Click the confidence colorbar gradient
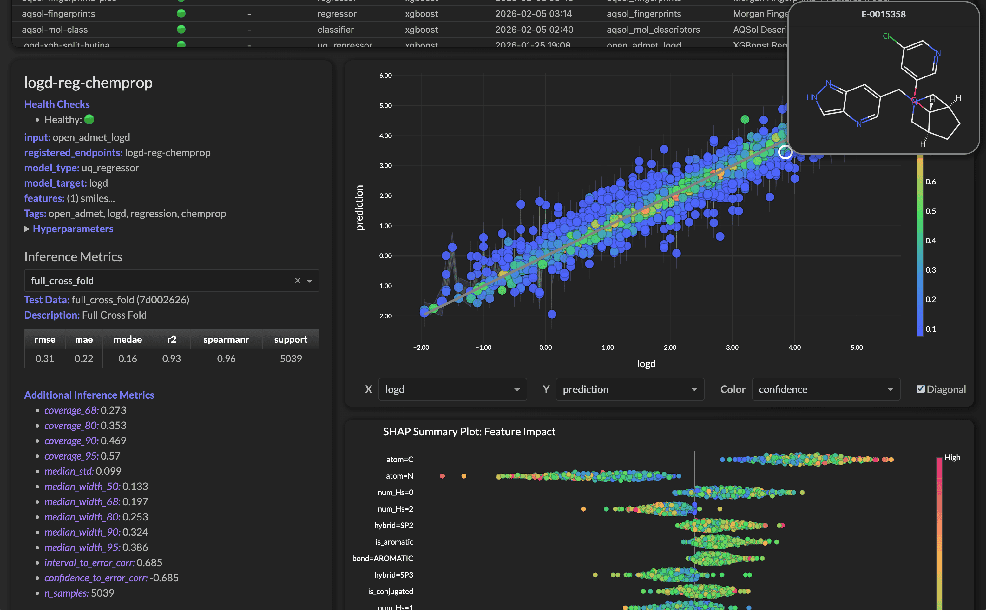Image resolution: width=986 pixels, height=610 pixels. pos(920,242)
